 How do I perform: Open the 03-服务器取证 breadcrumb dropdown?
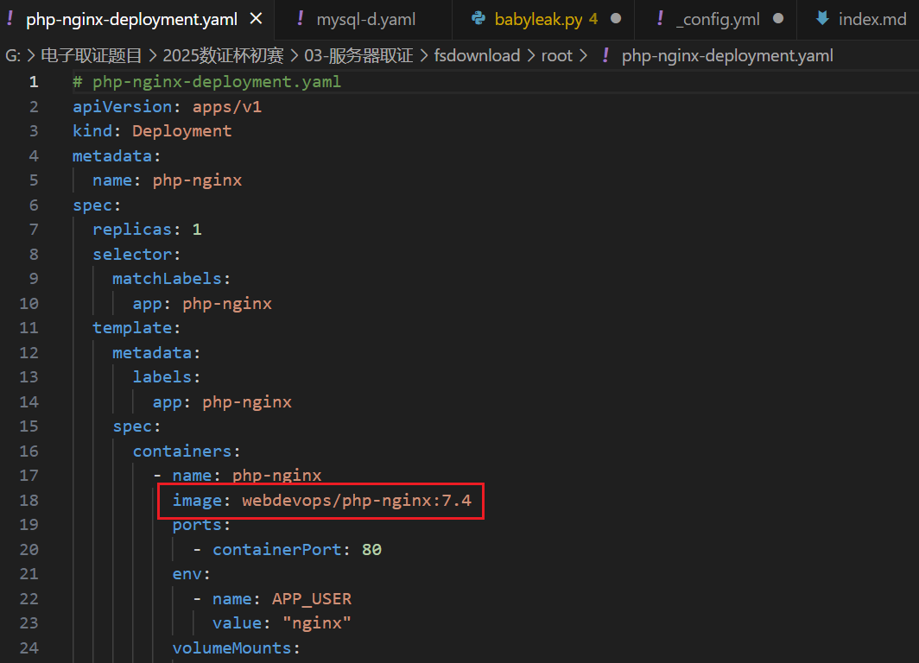click(358, 56)
